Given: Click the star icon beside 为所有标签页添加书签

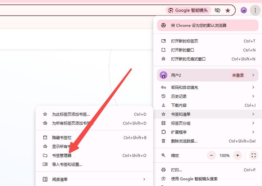Looking at the screenshot, I should click(x=45, y=123).
